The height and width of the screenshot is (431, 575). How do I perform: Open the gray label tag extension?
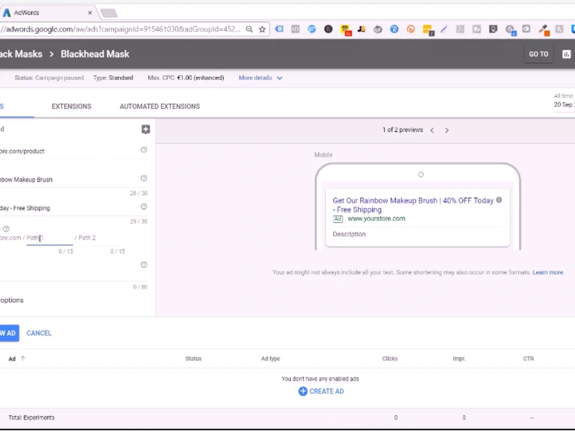526,29
